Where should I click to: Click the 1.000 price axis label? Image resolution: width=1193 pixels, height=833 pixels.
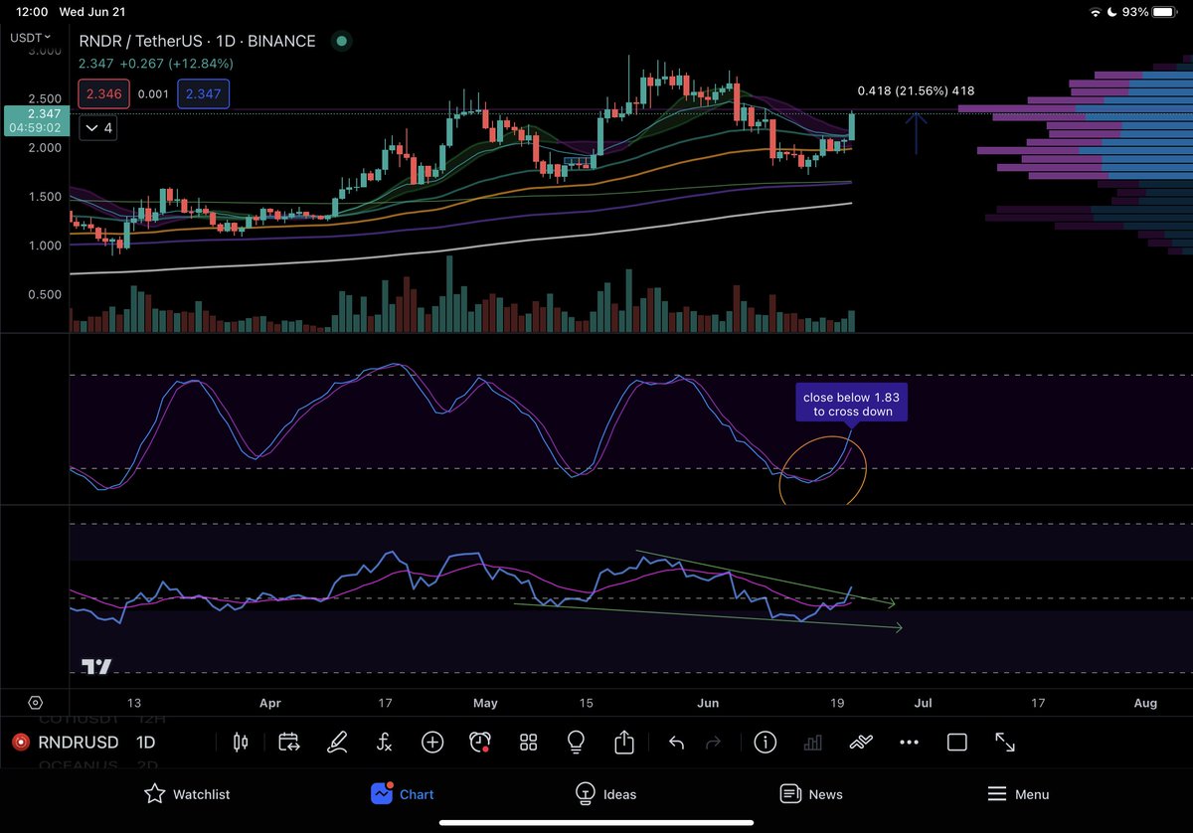click(x=43, y=246)
